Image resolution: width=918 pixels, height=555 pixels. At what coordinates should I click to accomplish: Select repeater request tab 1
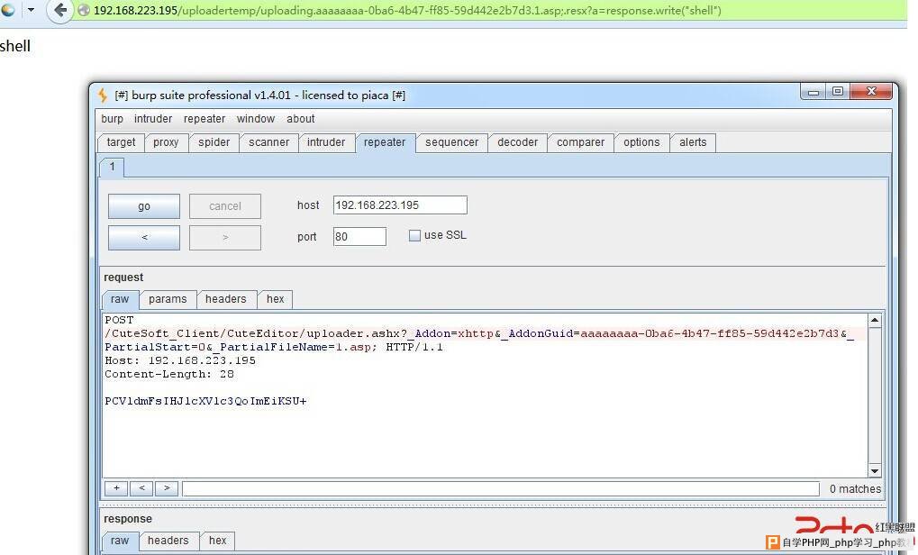[x=112, y=167]
